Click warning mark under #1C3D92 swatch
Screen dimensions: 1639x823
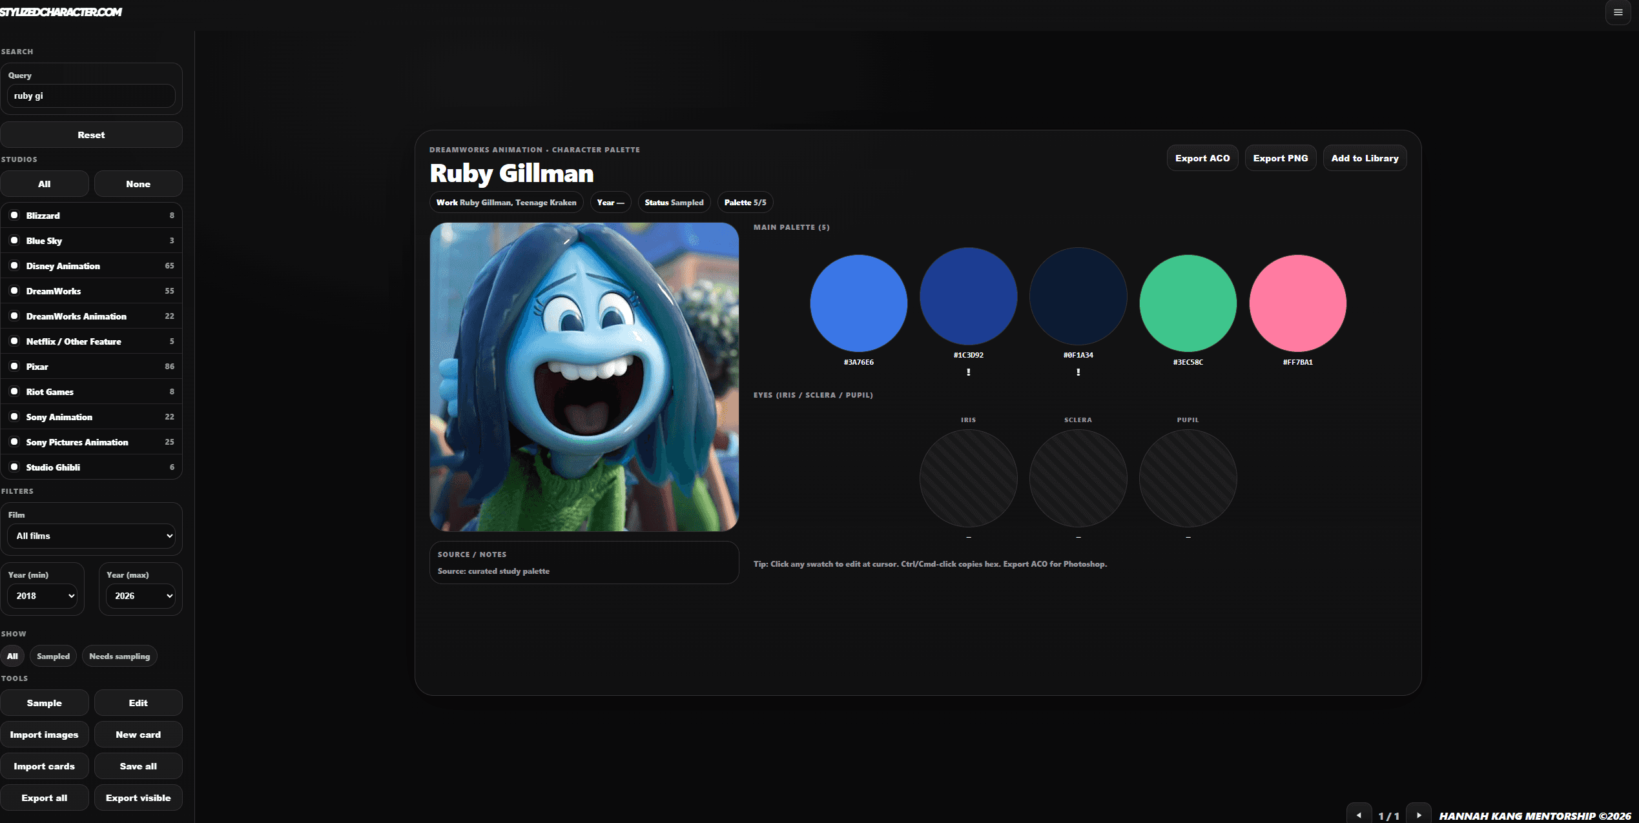[x=968, y=372]
